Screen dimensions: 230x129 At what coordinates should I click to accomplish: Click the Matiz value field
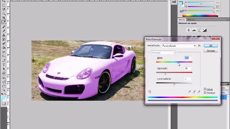[188, 58]
